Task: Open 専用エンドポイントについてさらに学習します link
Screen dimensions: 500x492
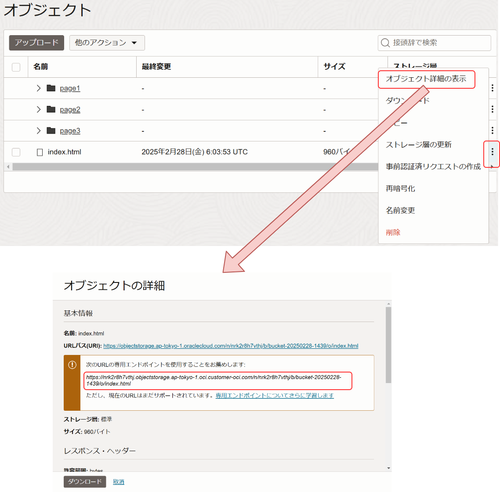Action: coord(275,395)
